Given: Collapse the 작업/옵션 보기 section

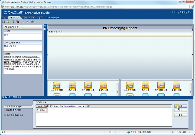Looking at the screenshot, I should pyautogui.click(x=5, y=43).
